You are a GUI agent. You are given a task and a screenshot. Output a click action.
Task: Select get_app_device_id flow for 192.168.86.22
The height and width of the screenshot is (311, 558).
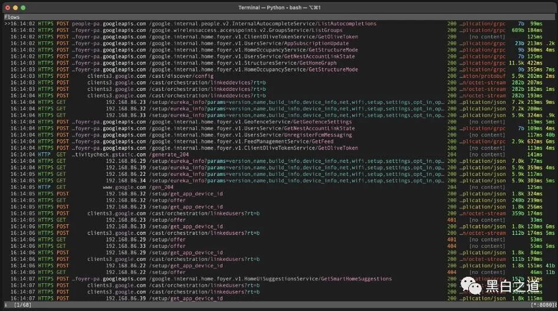279,266
